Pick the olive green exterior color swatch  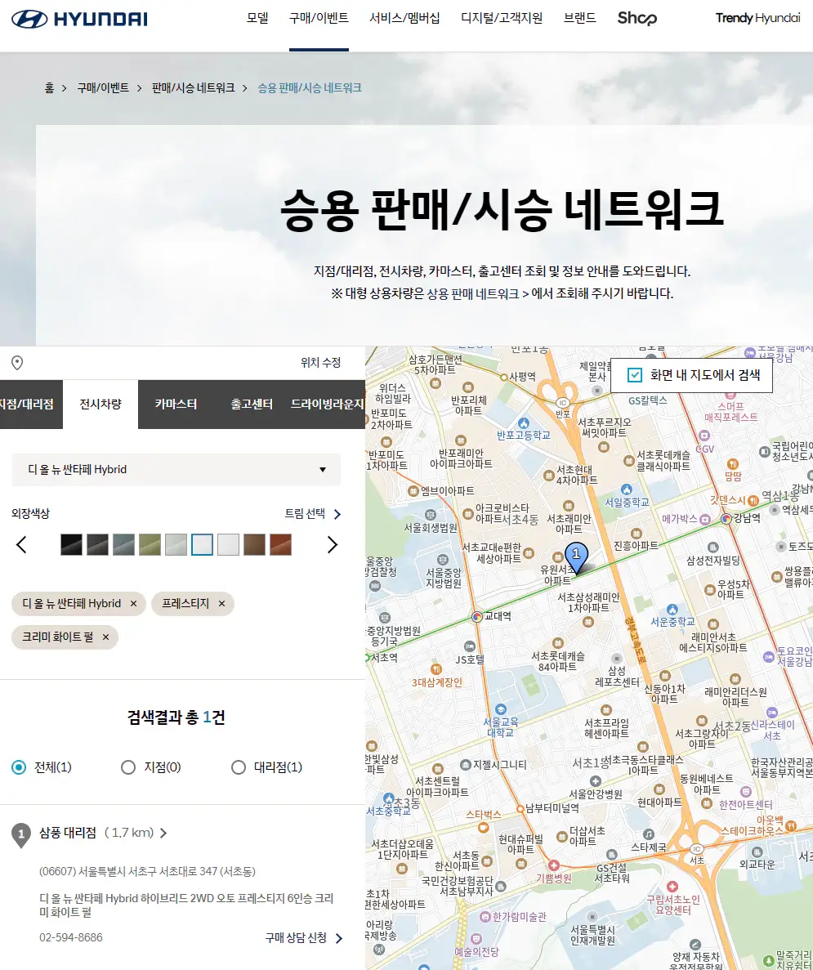[150, 545]
